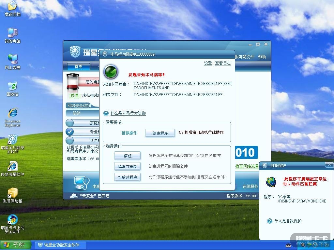Click the 自我保护 title bar shield icon

265,165
